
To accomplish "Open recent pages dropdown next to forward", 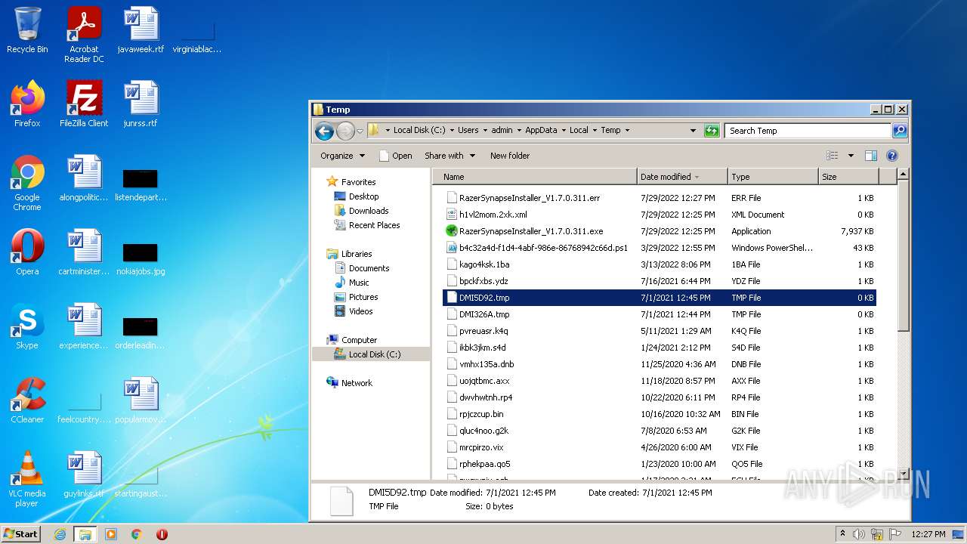I will (360, 131).
